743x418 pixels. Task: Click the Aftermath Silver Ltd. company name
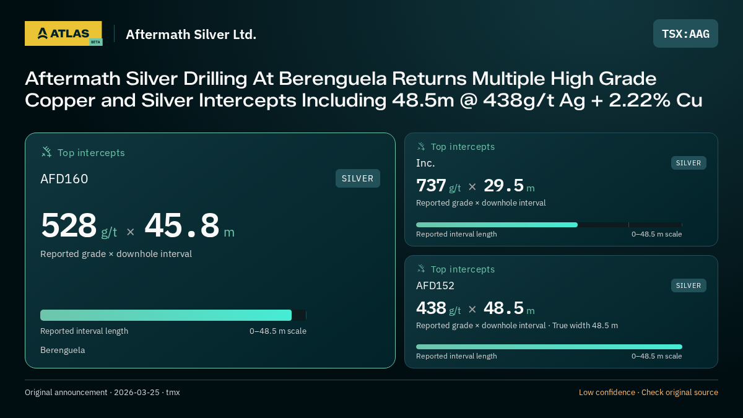pyautogui.click(x=191, y=35)
